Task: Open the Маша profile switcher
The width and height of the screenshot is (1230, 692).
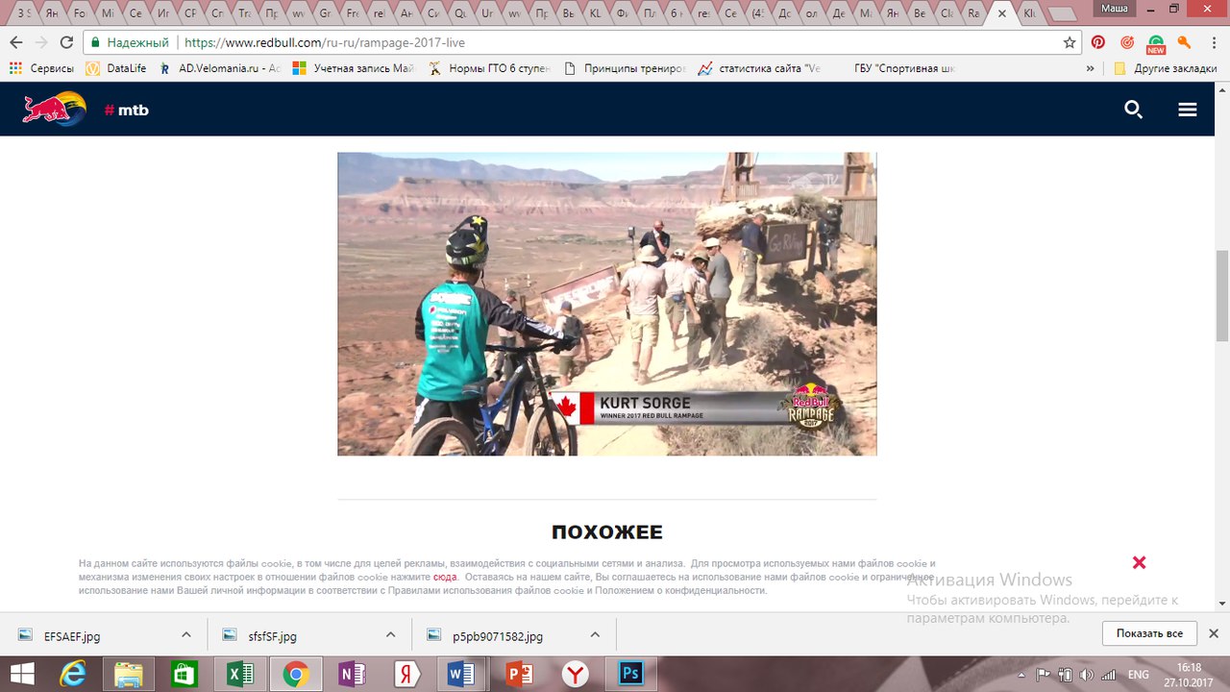Action: (1116, 8)
